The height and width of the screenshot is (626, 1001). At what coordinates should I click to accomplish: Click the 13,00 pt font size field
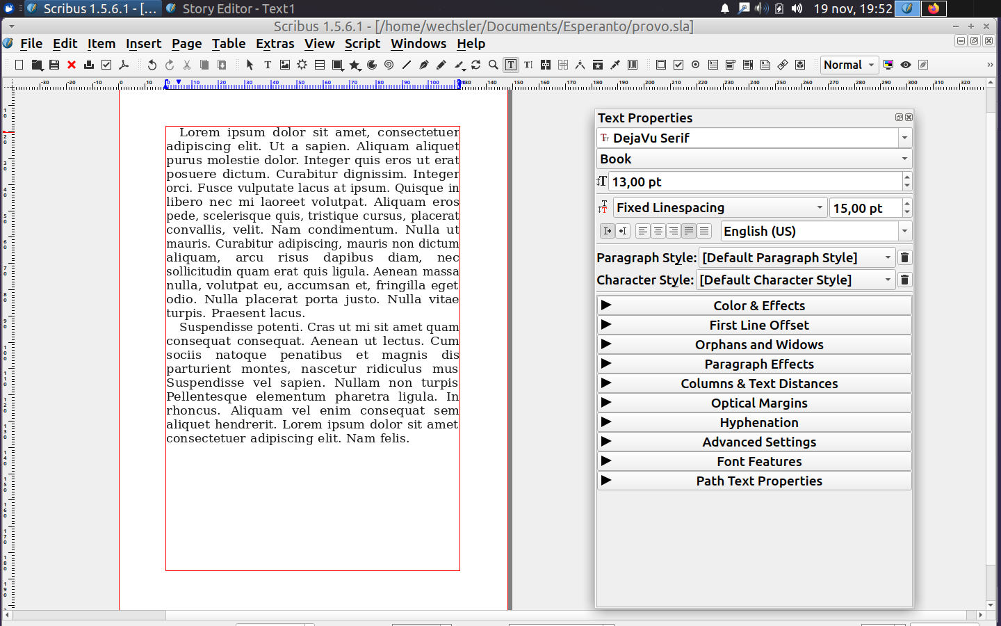click(754, 182)
